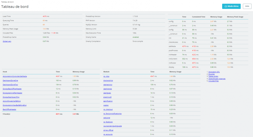The image size is (253, 137).
Task: Open the stripe_official module link
Action: [x=108, y=130]
